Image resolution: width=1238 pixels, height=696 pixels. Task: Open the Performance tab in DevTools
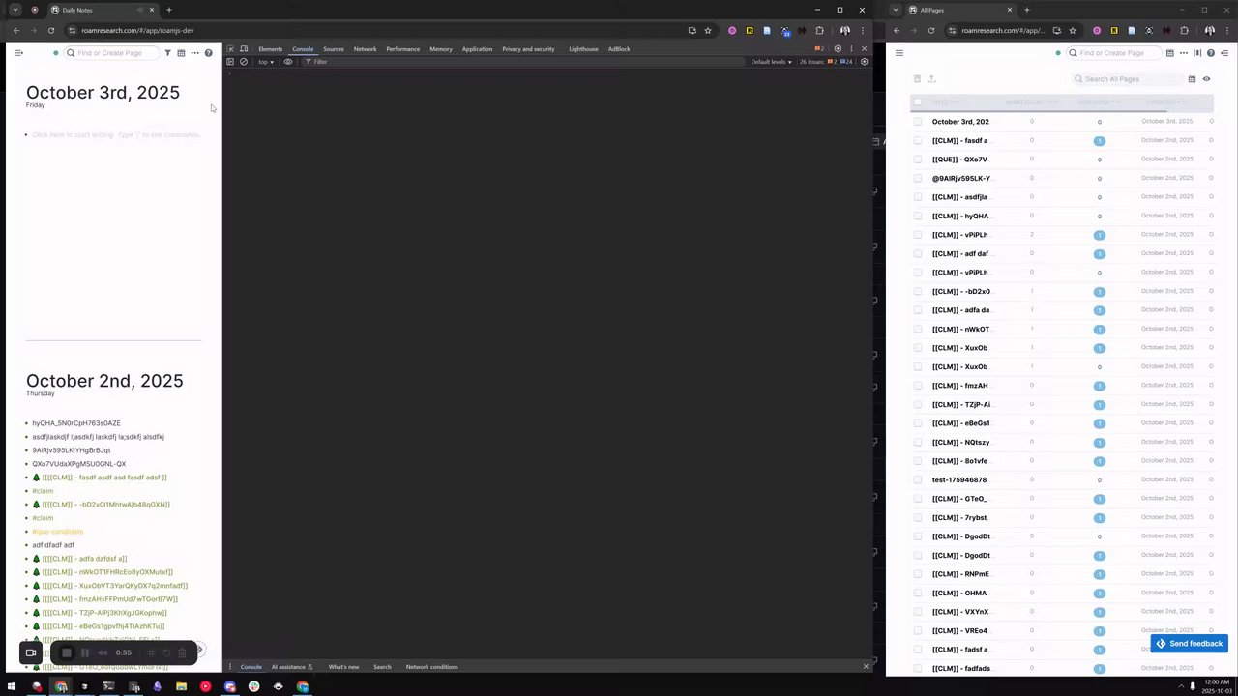click(x=403, y=49)
